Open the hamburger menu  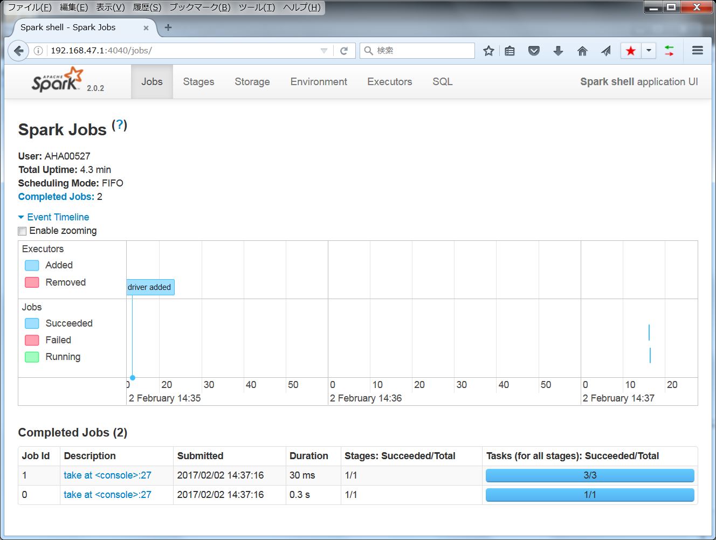click(697, 50)
